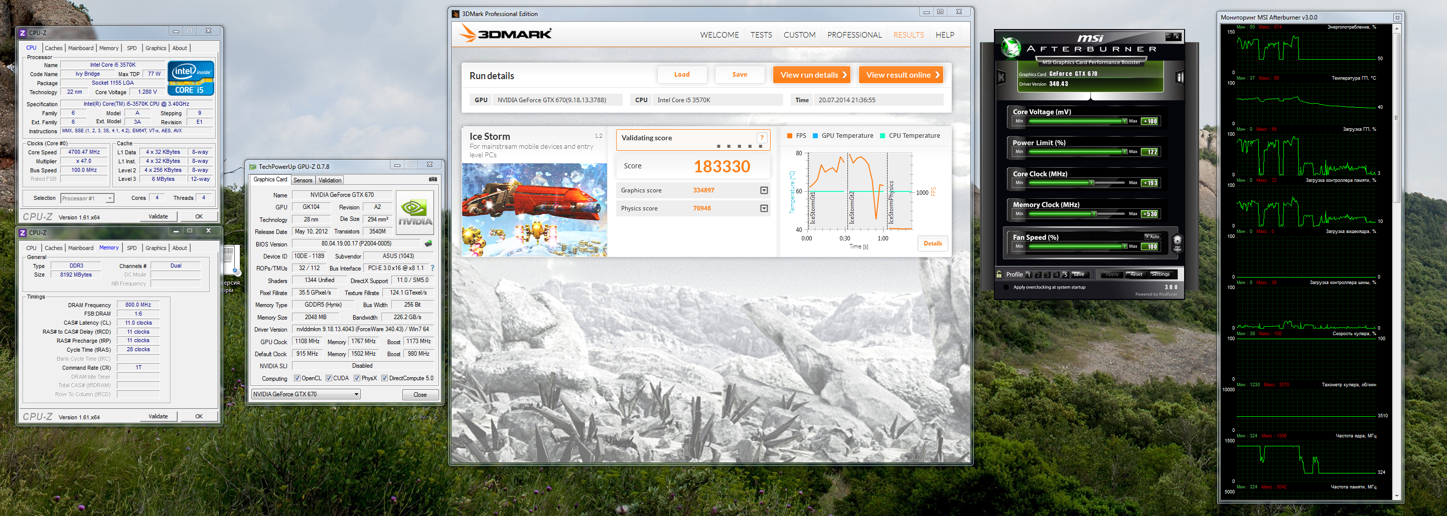Click the monitoring window vertical scrollbar
This screenshot has width=1447, height=516.
tap(1396, 262)
